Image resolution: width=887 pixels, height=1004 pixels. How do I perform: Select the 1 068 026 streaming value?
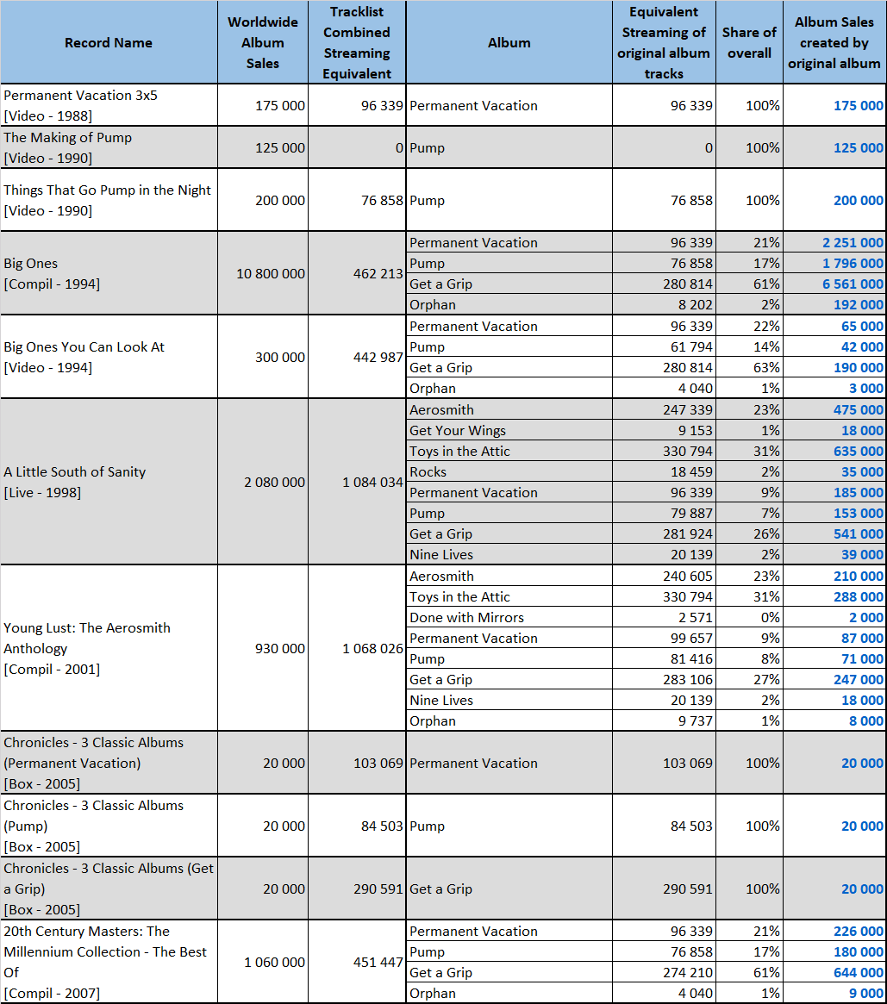coord(372,649)
